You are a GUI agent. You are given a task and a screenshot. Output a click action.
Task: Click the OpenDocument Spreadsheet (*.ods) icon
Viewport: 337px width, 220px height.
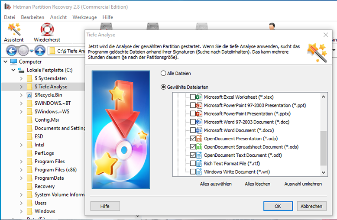[199, 147]
